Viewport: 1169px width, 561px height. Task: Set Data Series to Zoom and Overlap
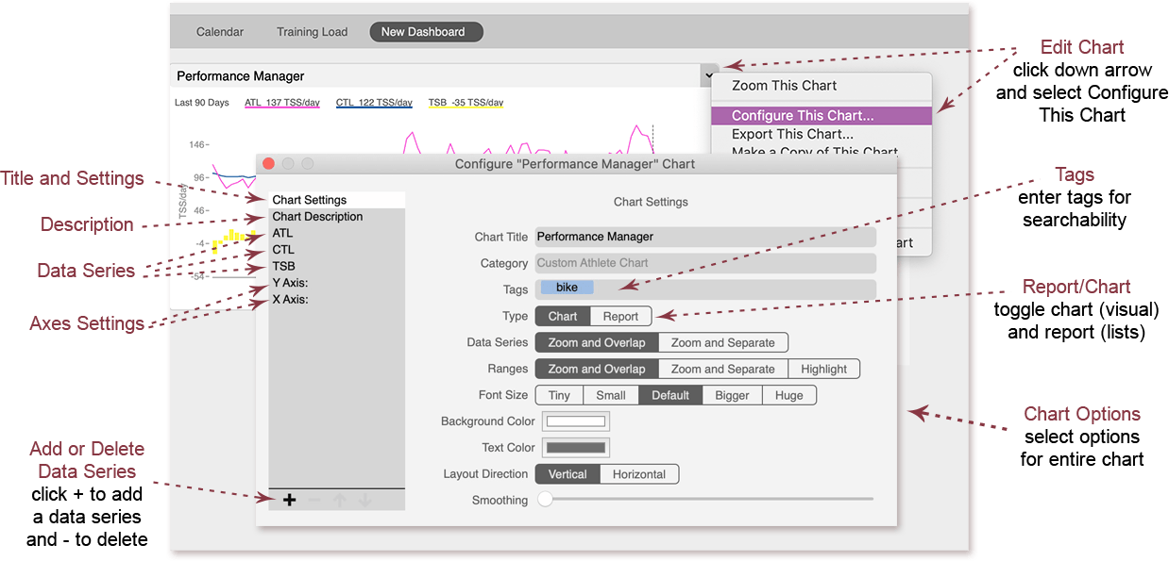(597, 342)
